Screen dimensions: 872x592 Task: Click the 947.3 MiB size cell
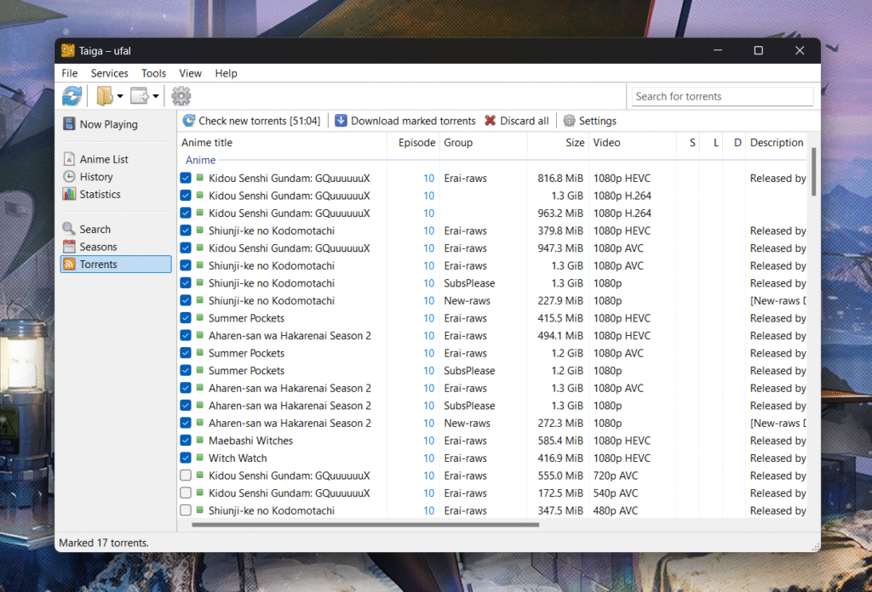(x=560, y=248)
